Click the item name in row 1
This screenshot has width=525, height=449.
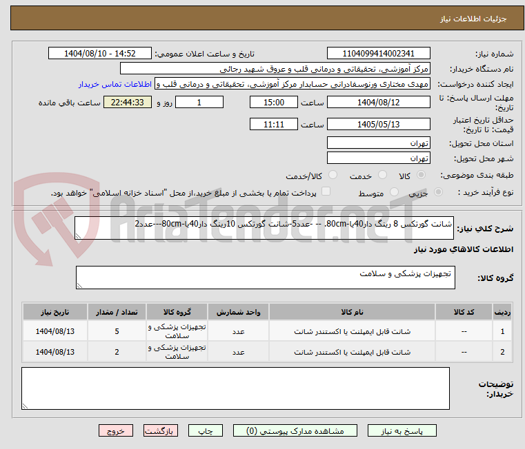(352, 331)
